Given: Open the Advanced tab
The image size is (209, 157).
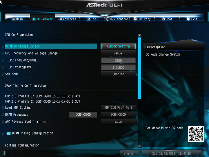Looking at the screenshot, I should click(67, 19).
